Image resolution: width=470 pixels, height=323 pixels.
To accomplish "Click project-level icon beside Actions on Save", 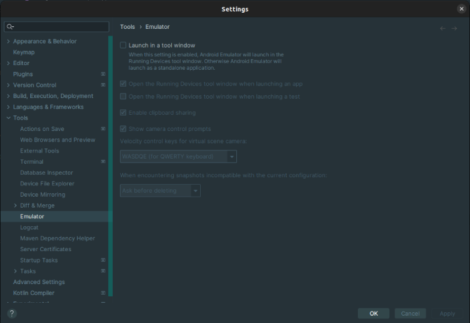I will click(103, 129).
